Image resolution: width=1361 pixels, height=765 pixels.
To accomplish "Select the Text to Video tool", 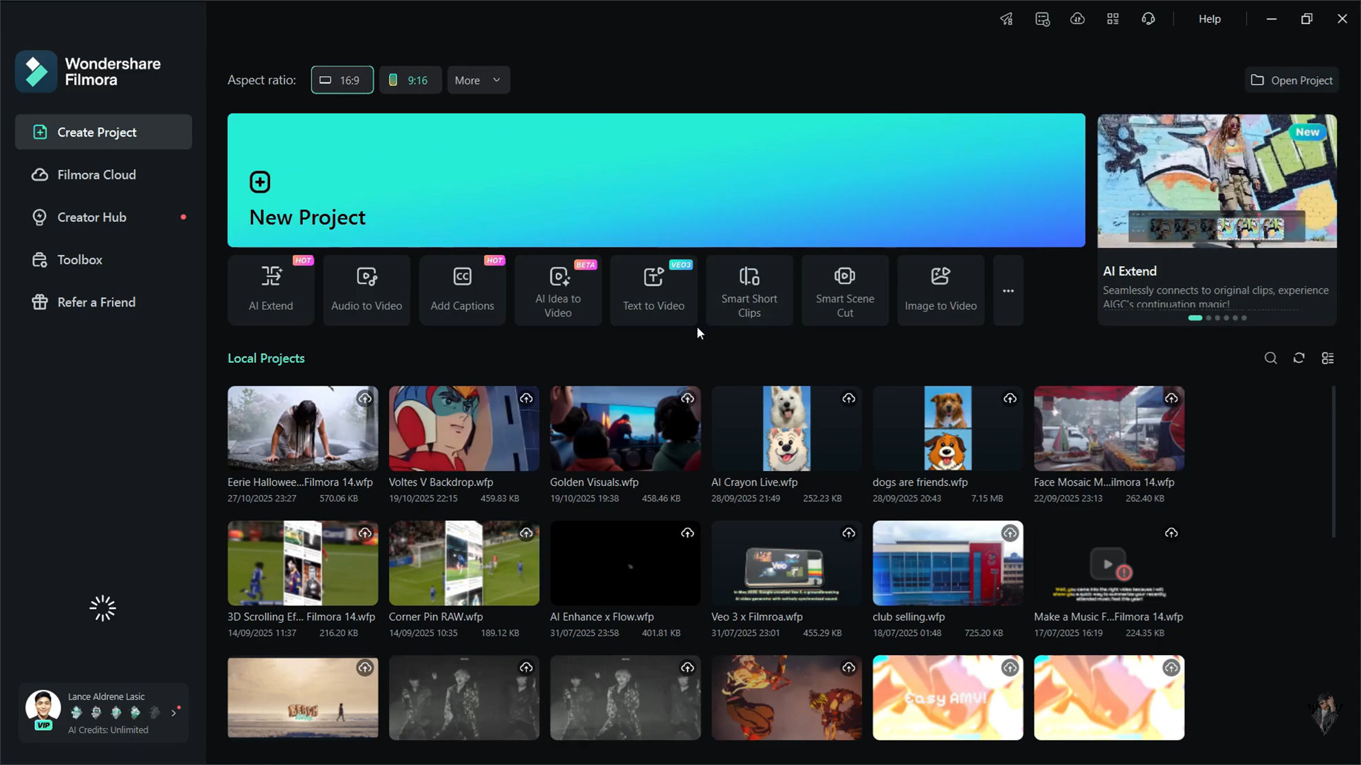I will coord(653,289).
